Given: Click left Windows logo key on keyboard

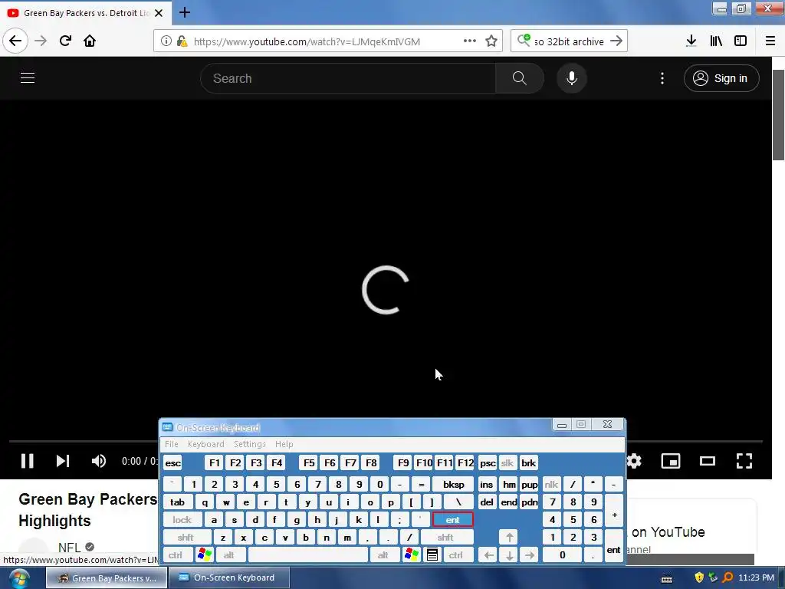Looking at the screenshot, I should 205,555.
